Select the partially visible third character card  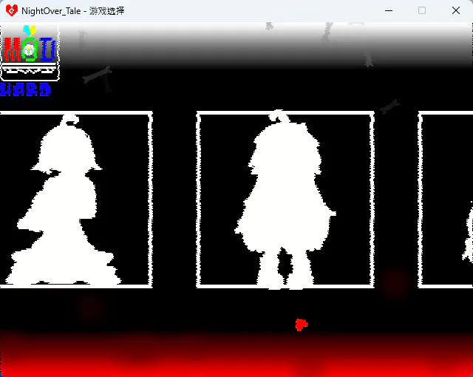click(446, 200)
